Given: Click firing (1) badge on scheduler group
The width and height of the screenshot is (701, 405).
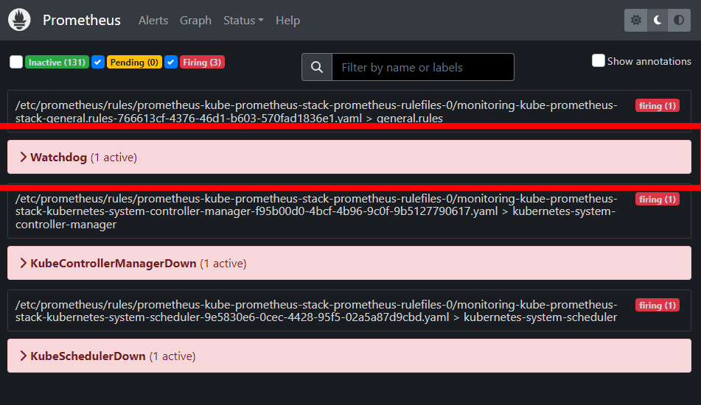Looking at the screenshot, I should (658, 306).
